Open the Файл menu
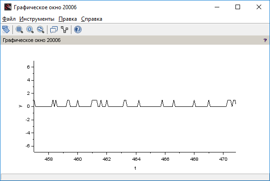The height and width of the screenshot is (181, 270). [9, 19]
